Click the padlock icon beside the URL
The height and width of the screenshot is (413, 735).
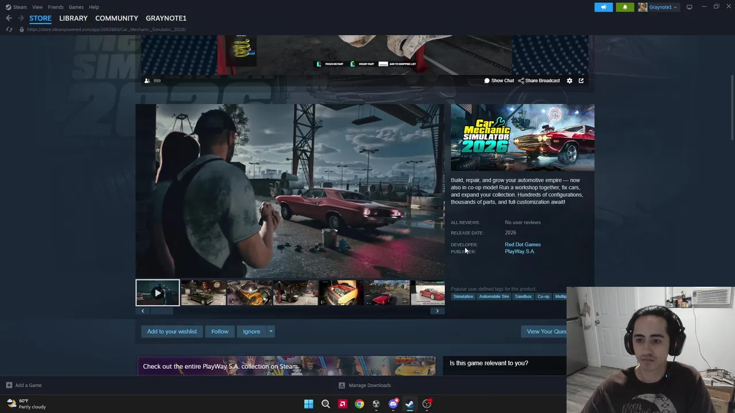(22, 29)
